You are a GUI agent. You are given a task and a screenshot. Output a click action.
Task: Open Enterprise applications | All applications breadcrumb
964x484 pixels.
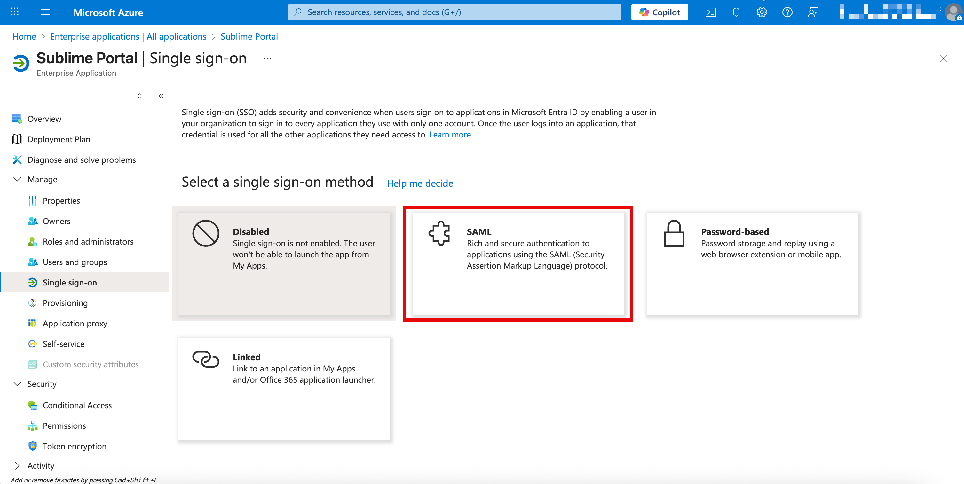pos(128,36)
